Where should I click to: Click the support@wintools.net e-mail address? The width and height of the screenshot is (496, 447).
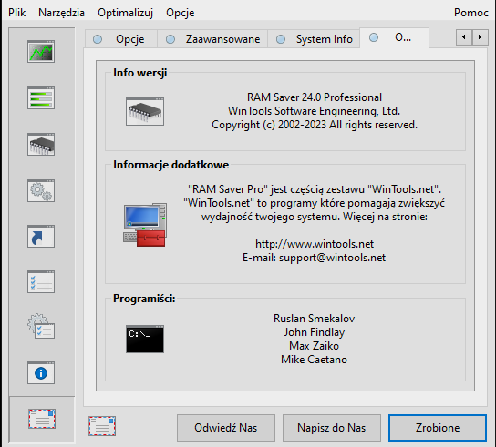[332, 258]
